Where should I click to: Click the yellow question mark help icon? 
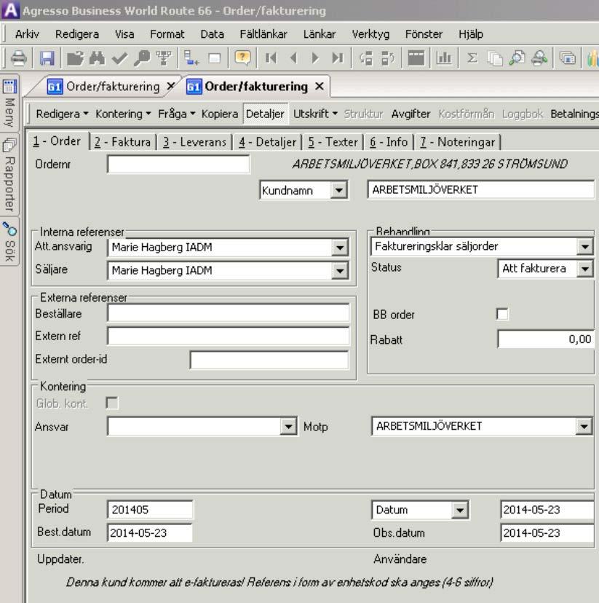[x=242, y=58]
